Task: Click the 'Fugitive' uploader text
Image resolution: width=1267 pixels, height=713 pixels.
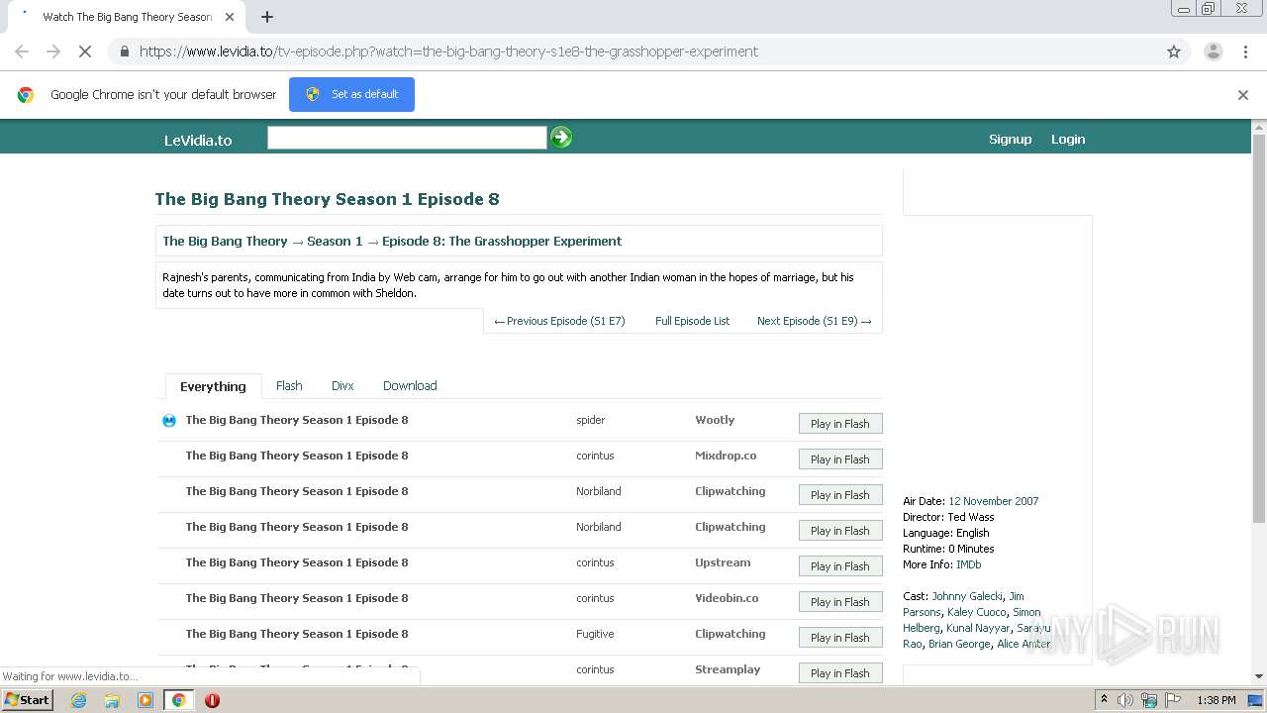Action: click(x=595, y=634)
